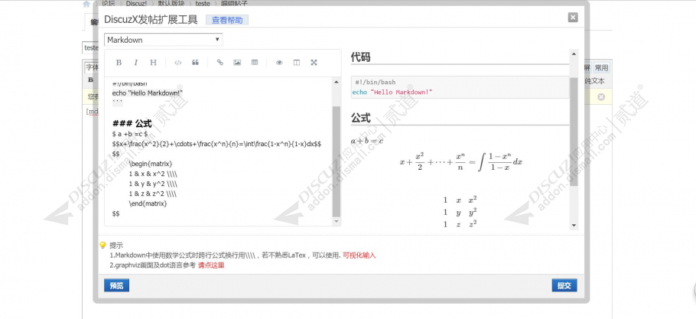This screenshot has width=696, height=319.
Task: Enter fullscreen editing mode icon
Action: (314, 63)
